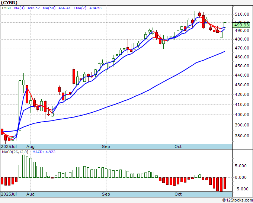Click the MA(50) legend label

pos(49,8)
